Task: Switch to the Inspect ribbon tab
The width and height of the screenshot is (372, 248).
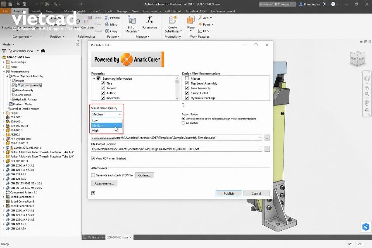Action: (x=95, y=11)
